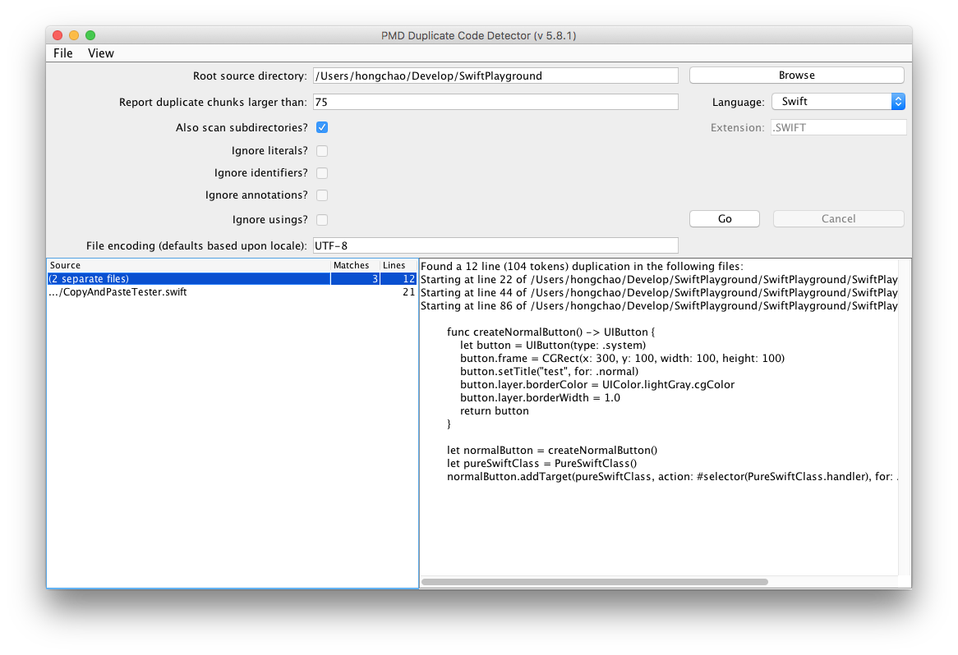The height and width of the screenshot is (655, 958).
Task: Enable the Ignore annotations checkbox
Action: (x=322, y=195)
